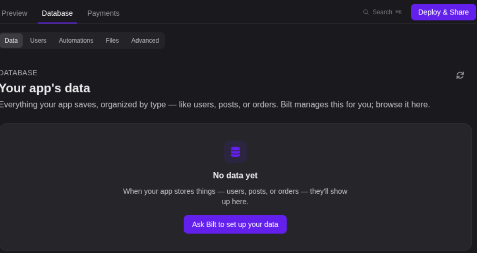
Task: Click the search magnifier icon
Action: tap(366, 12)
